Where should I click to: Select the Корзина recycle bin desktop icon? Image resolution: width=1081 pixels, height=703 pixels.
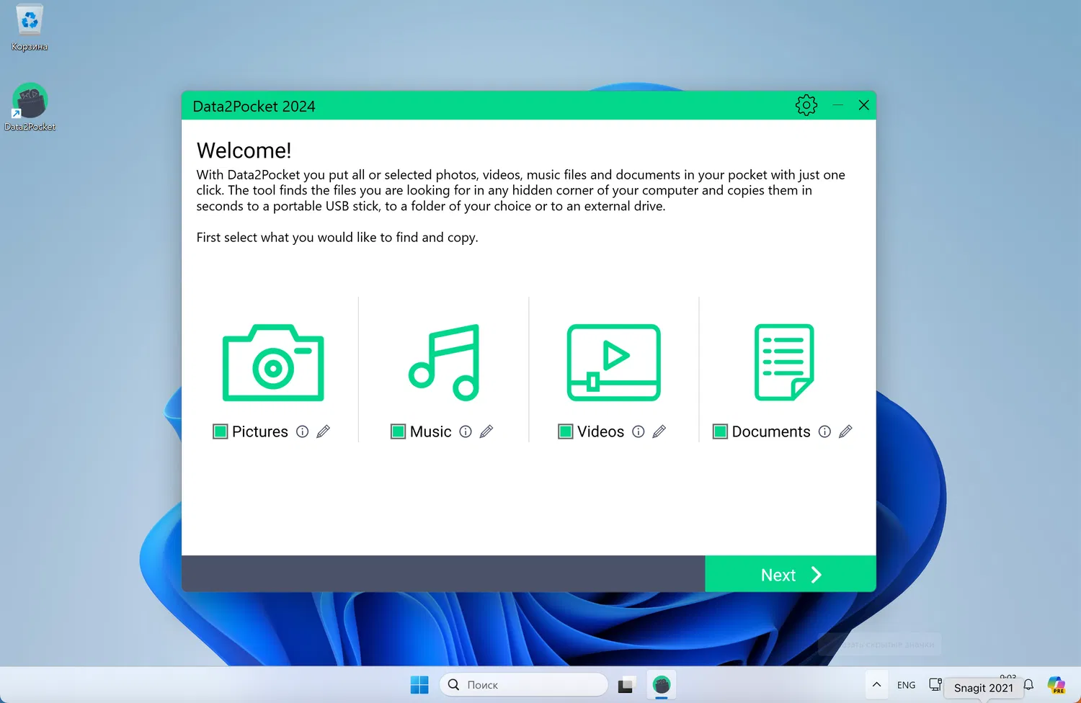pyautogui.click(x=30, y=29)
